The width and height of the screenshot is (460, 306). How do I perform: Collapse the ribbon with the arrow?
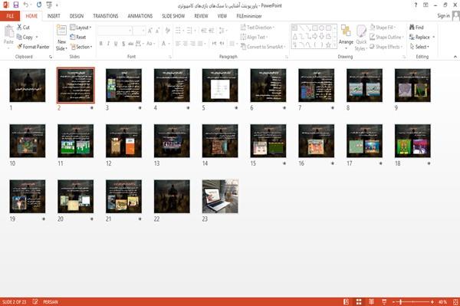[x=455, y=57]
